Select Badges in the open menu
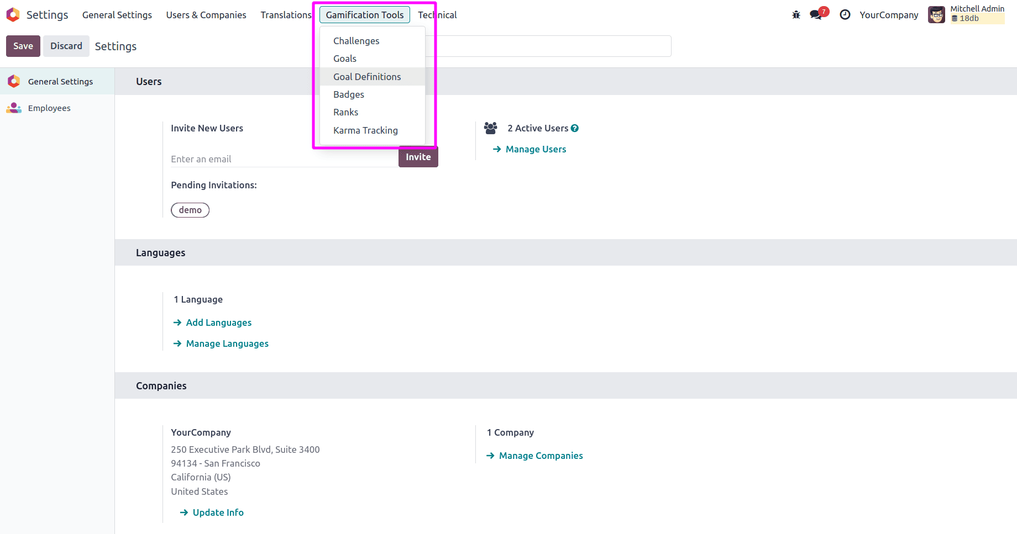The image size is (1017, 534). (x=348, y=94)
